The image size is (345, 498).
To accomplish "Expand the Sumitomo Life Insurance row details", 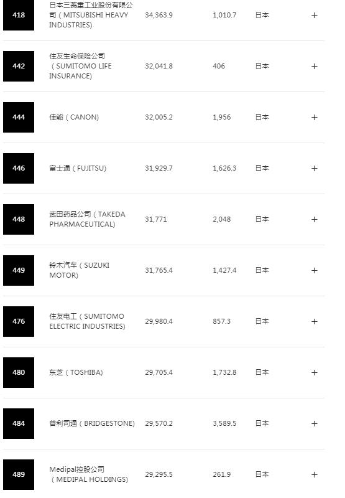I will pyautogui.click(x=315, y=67).
